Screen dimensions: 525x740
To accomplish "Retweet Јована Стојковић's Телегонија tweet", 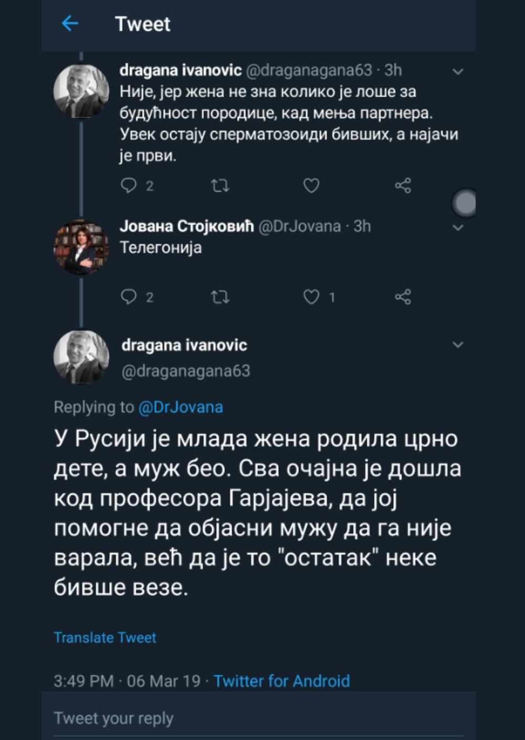I will pyautogui.click(x=220, y=297).
